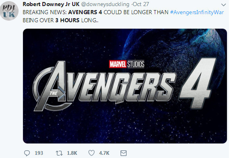Viewport: 233px width, 158px height.
Task: Click the bold 3 HOURS text
Action: pos(67,20)
